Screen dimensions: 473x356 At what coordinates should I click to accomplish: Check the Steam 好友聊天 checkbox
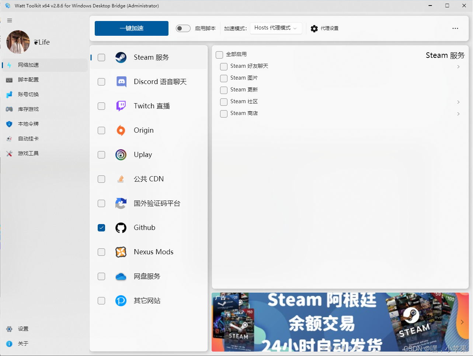point(224,67)
